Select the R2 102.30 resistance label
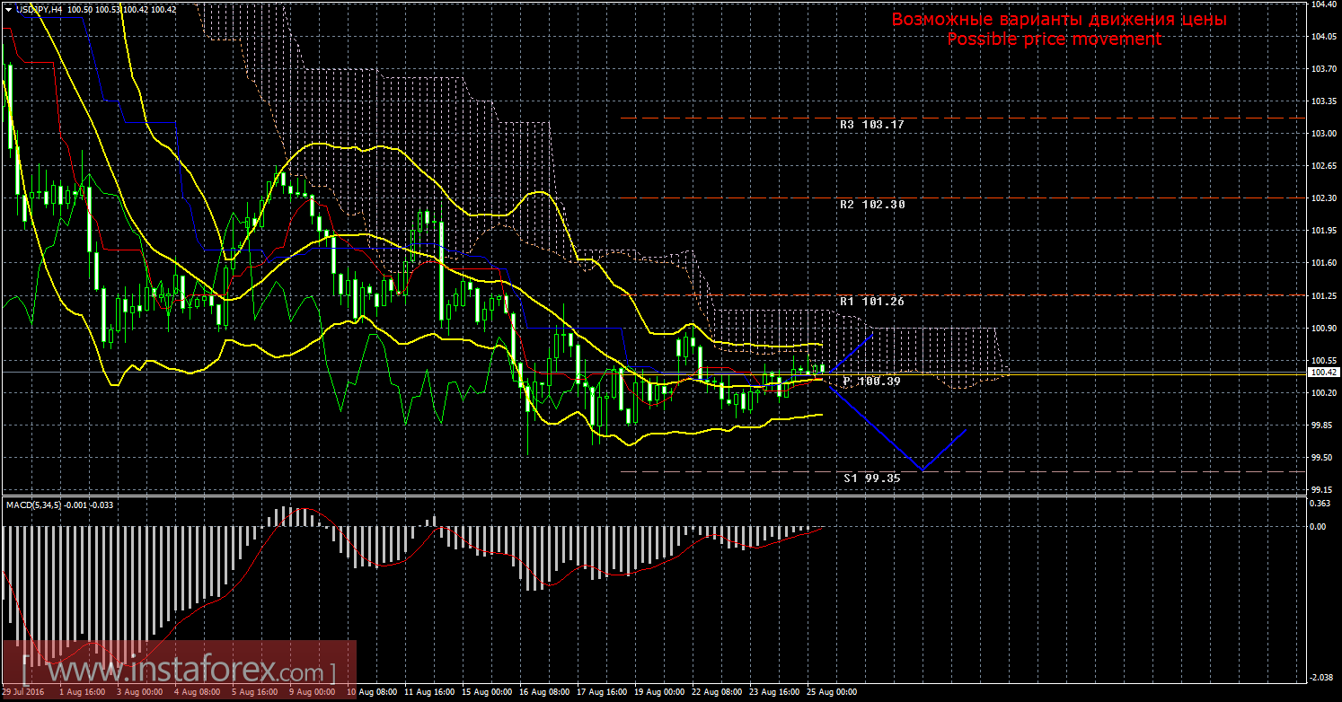This screenshot has height=702, width=1342. click(872, 205)
